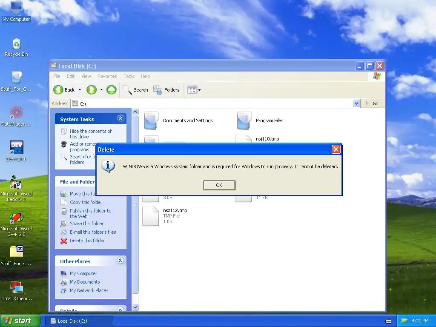The image size is (436, 327).
Task: Open the Address bar dropdown
Action: [x=356, y=103]
